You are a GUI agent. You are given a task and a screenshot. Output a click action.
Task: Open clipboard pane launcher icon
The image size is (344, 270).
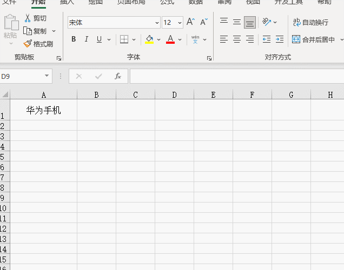(59, 58)
